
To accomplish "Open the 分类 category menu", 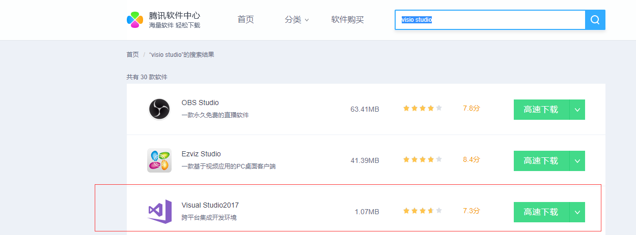I will coord(296,20).
